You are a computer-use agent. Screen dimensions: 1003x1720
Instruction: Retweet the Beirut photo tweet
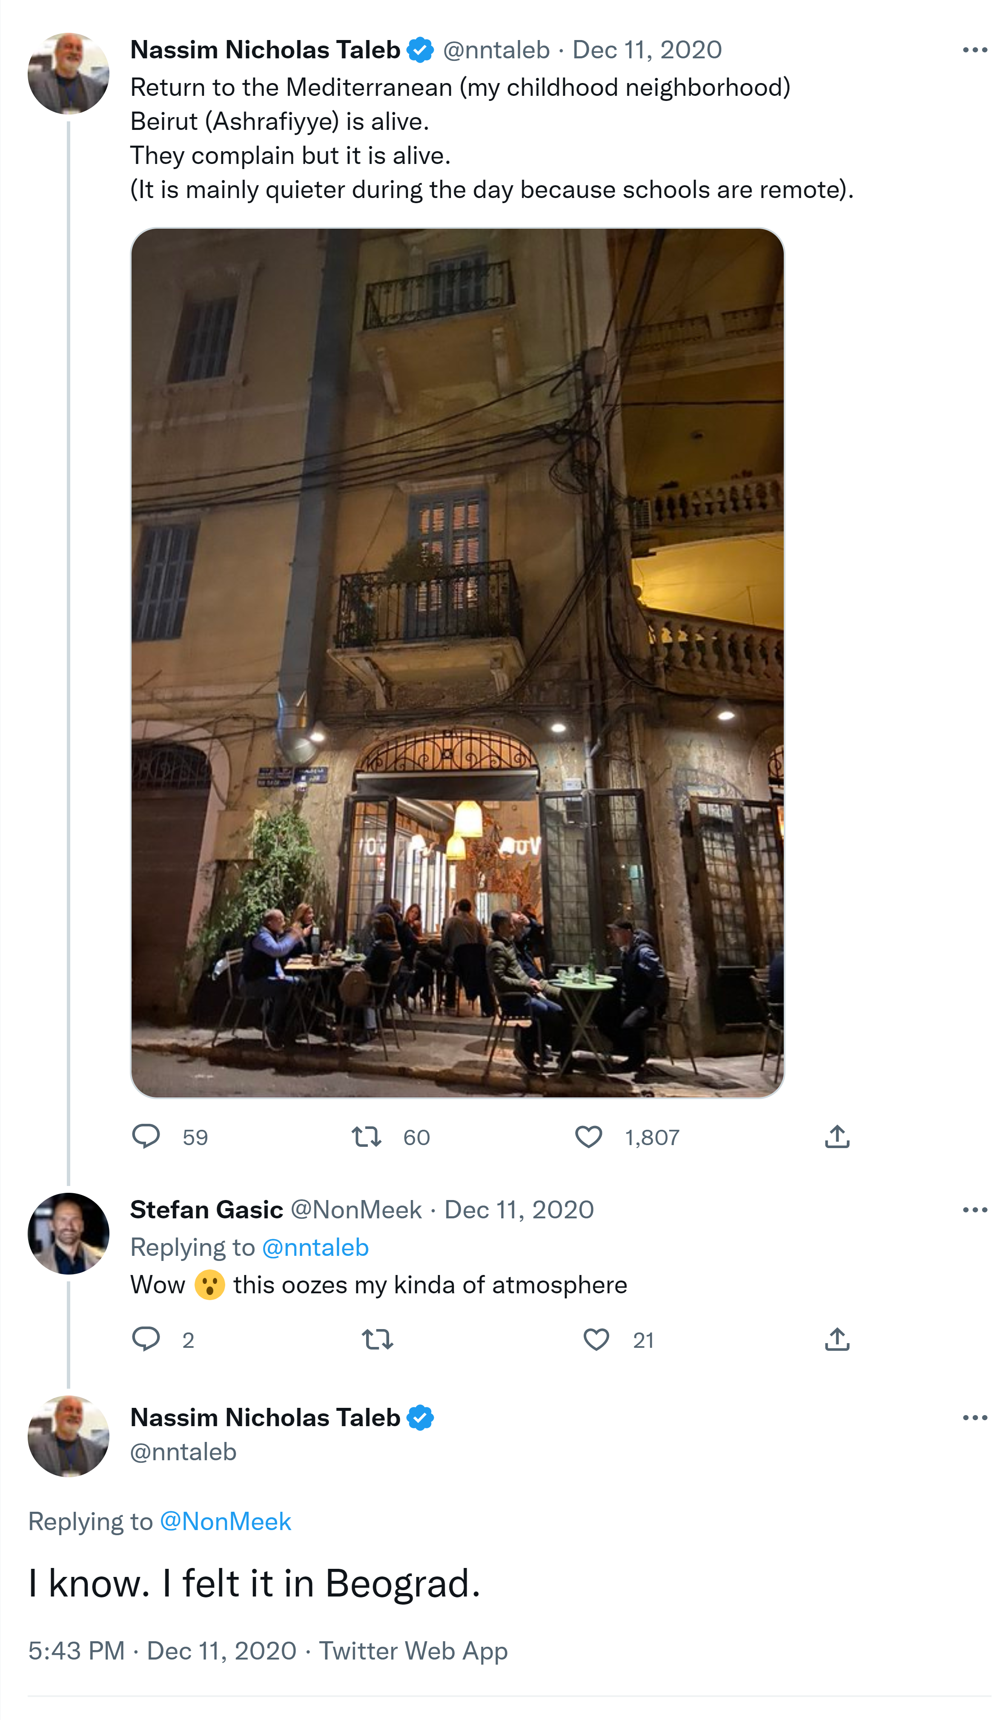coord(367,1137)
